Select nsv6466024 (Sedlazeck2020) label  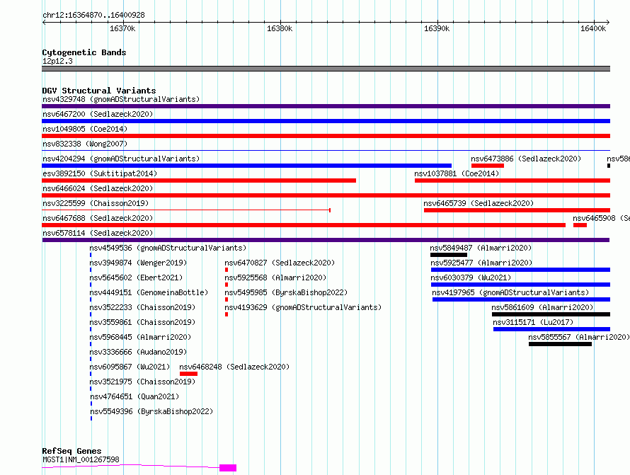point(98,188)
